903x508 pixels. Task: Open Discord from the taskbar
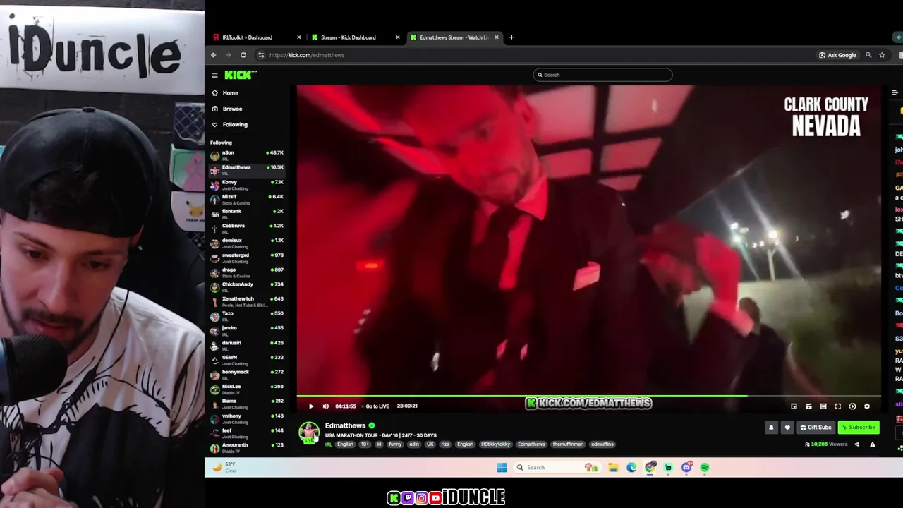point(686,467)
